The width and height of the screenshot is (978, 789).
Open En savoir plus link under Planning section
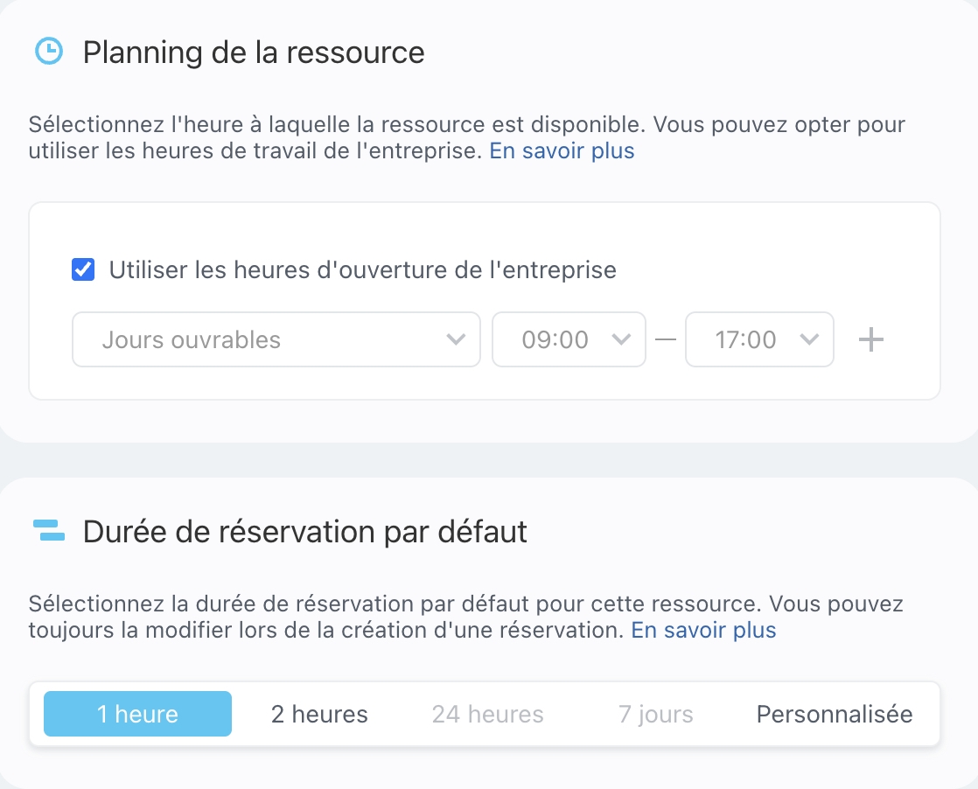point(562,151)
